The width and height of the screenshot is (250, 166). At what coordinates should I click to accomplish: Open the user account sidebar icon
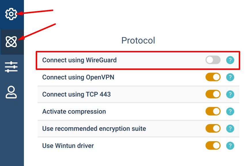point(11,92)
